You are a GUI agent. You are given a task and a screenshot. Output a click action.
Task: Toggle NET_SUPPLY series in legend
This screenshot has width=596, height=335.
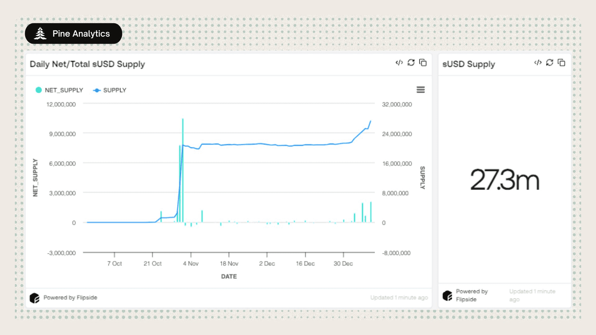(59, 90)
